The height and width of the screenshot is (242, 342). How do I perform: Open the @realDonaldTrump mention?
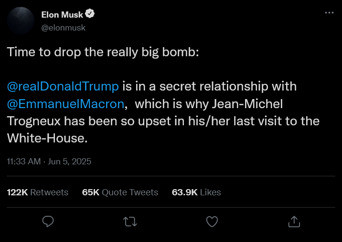pos(63,86)
